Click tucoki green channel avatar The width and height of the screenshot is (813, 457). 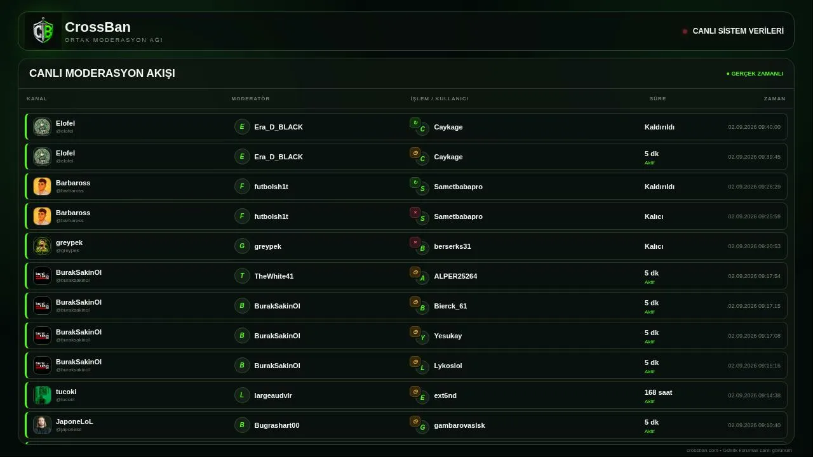(x=42, y=395)
